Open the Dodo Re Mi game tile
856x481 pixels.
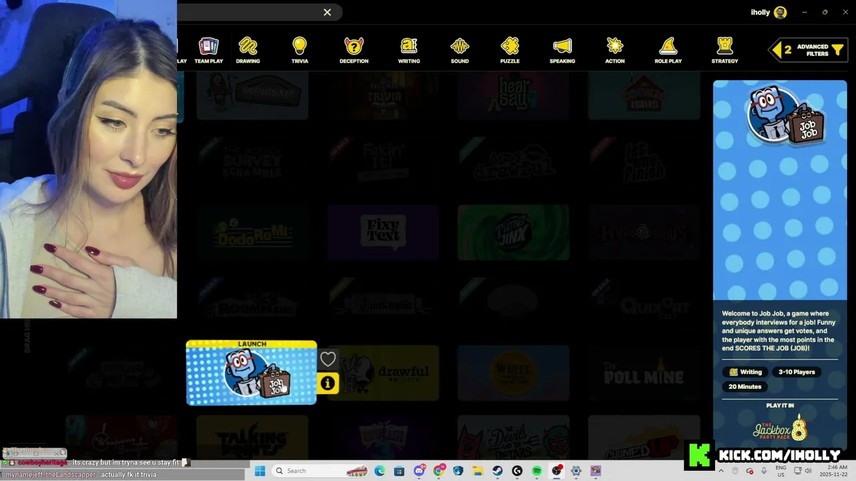point(252,232)
